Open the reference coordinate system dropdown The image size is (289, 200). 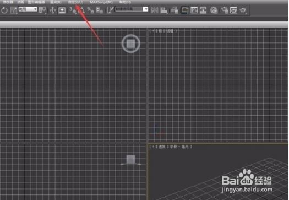(x=28, y=9)
